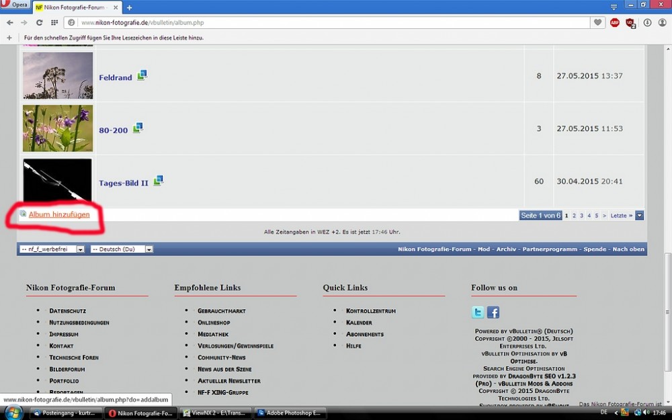This screenshot has width=672, height=420.
Task: Reload the page with the refresh icon
Action: (39, 22)
